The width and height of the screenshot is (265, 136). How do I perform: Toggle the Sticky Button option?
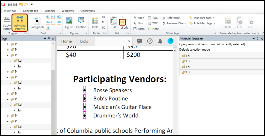(x=7, y=23)
